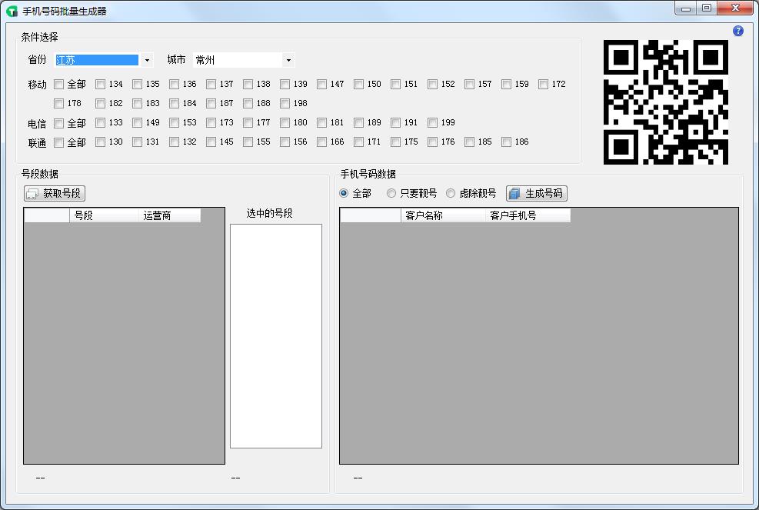Click the 客户名称 column header

443,215
